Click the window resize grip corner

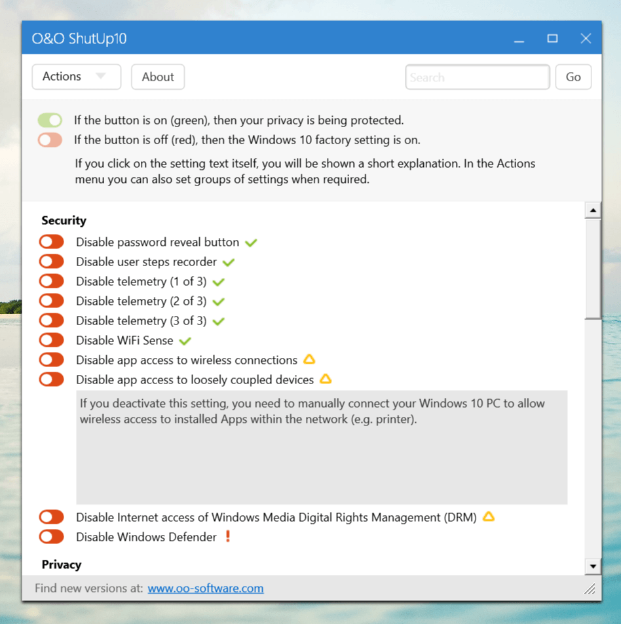[x=590, y=589]
